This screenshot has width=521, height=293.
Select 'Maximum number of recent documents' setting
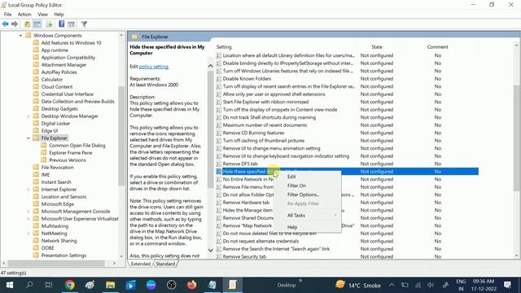coord(265,125)
